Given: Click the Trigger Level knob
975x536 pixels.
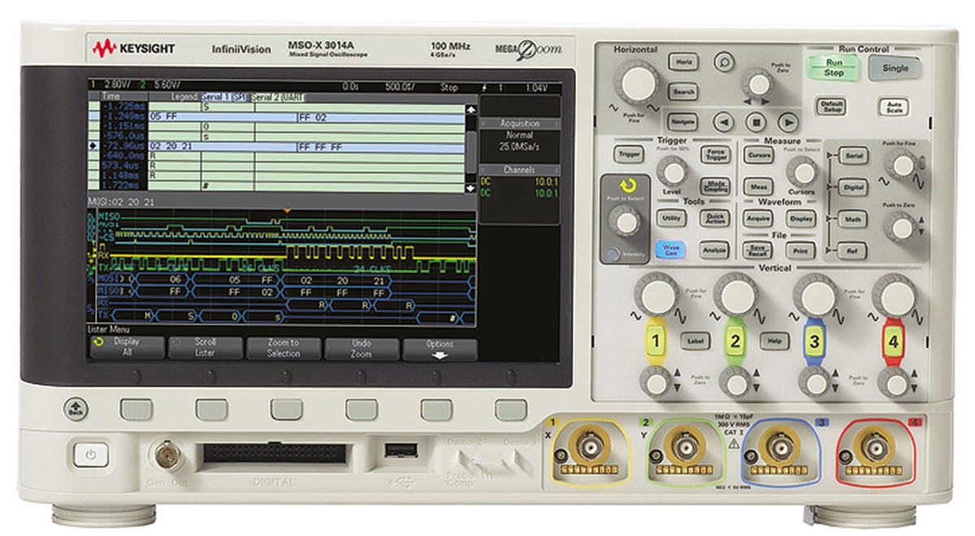Looking at the screenshot, I should [x=673, y=172].
